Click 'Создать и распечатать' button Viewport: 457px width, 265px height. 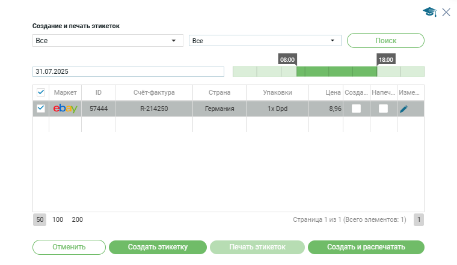[x=366, y=247]
